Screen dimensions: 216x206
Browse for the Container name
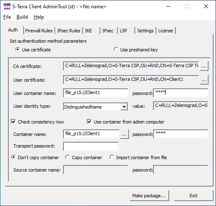coord(124,134)
